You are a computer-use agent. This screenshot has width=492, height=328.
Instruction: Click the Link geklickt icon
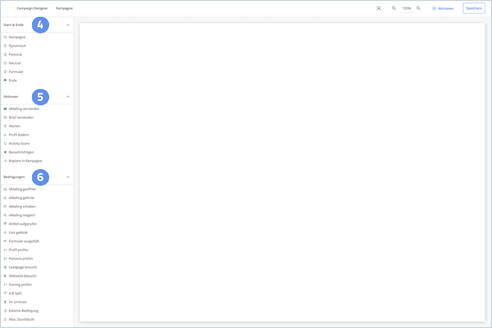(5, 233)
